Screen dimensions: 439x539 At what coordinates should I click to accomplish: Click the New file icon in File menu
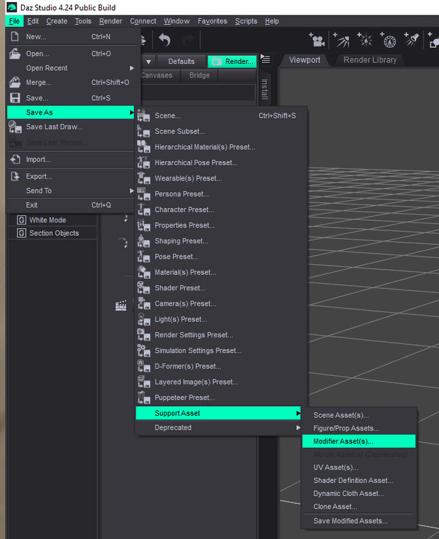14,36
